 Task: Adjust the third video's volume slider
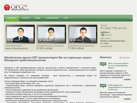point(79,40)
